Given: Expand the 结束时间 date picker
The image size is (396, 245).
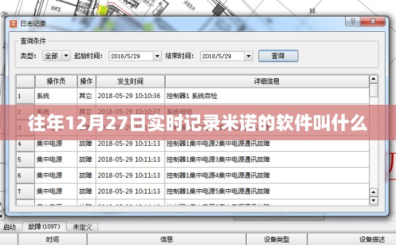Looking at the screenshot, I should point(247,56).
